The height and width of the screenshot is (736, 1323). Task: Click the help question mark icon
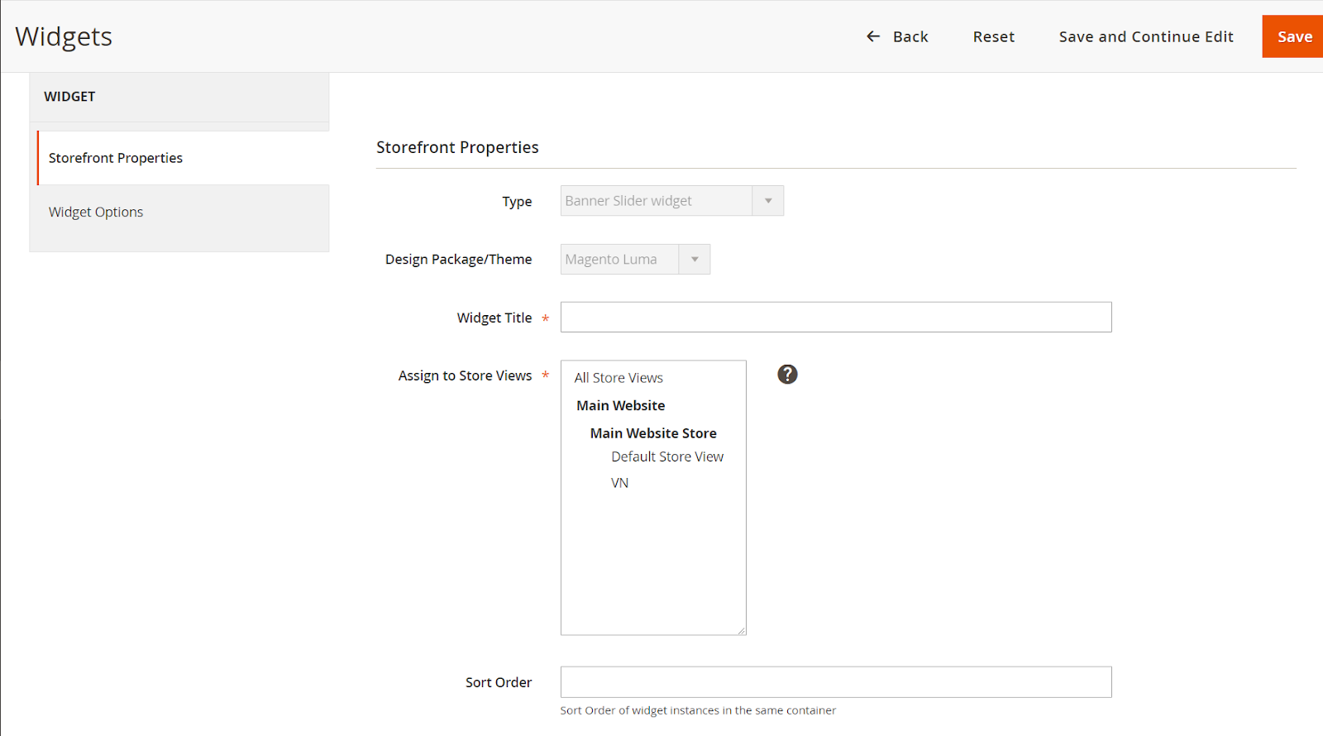787,375
